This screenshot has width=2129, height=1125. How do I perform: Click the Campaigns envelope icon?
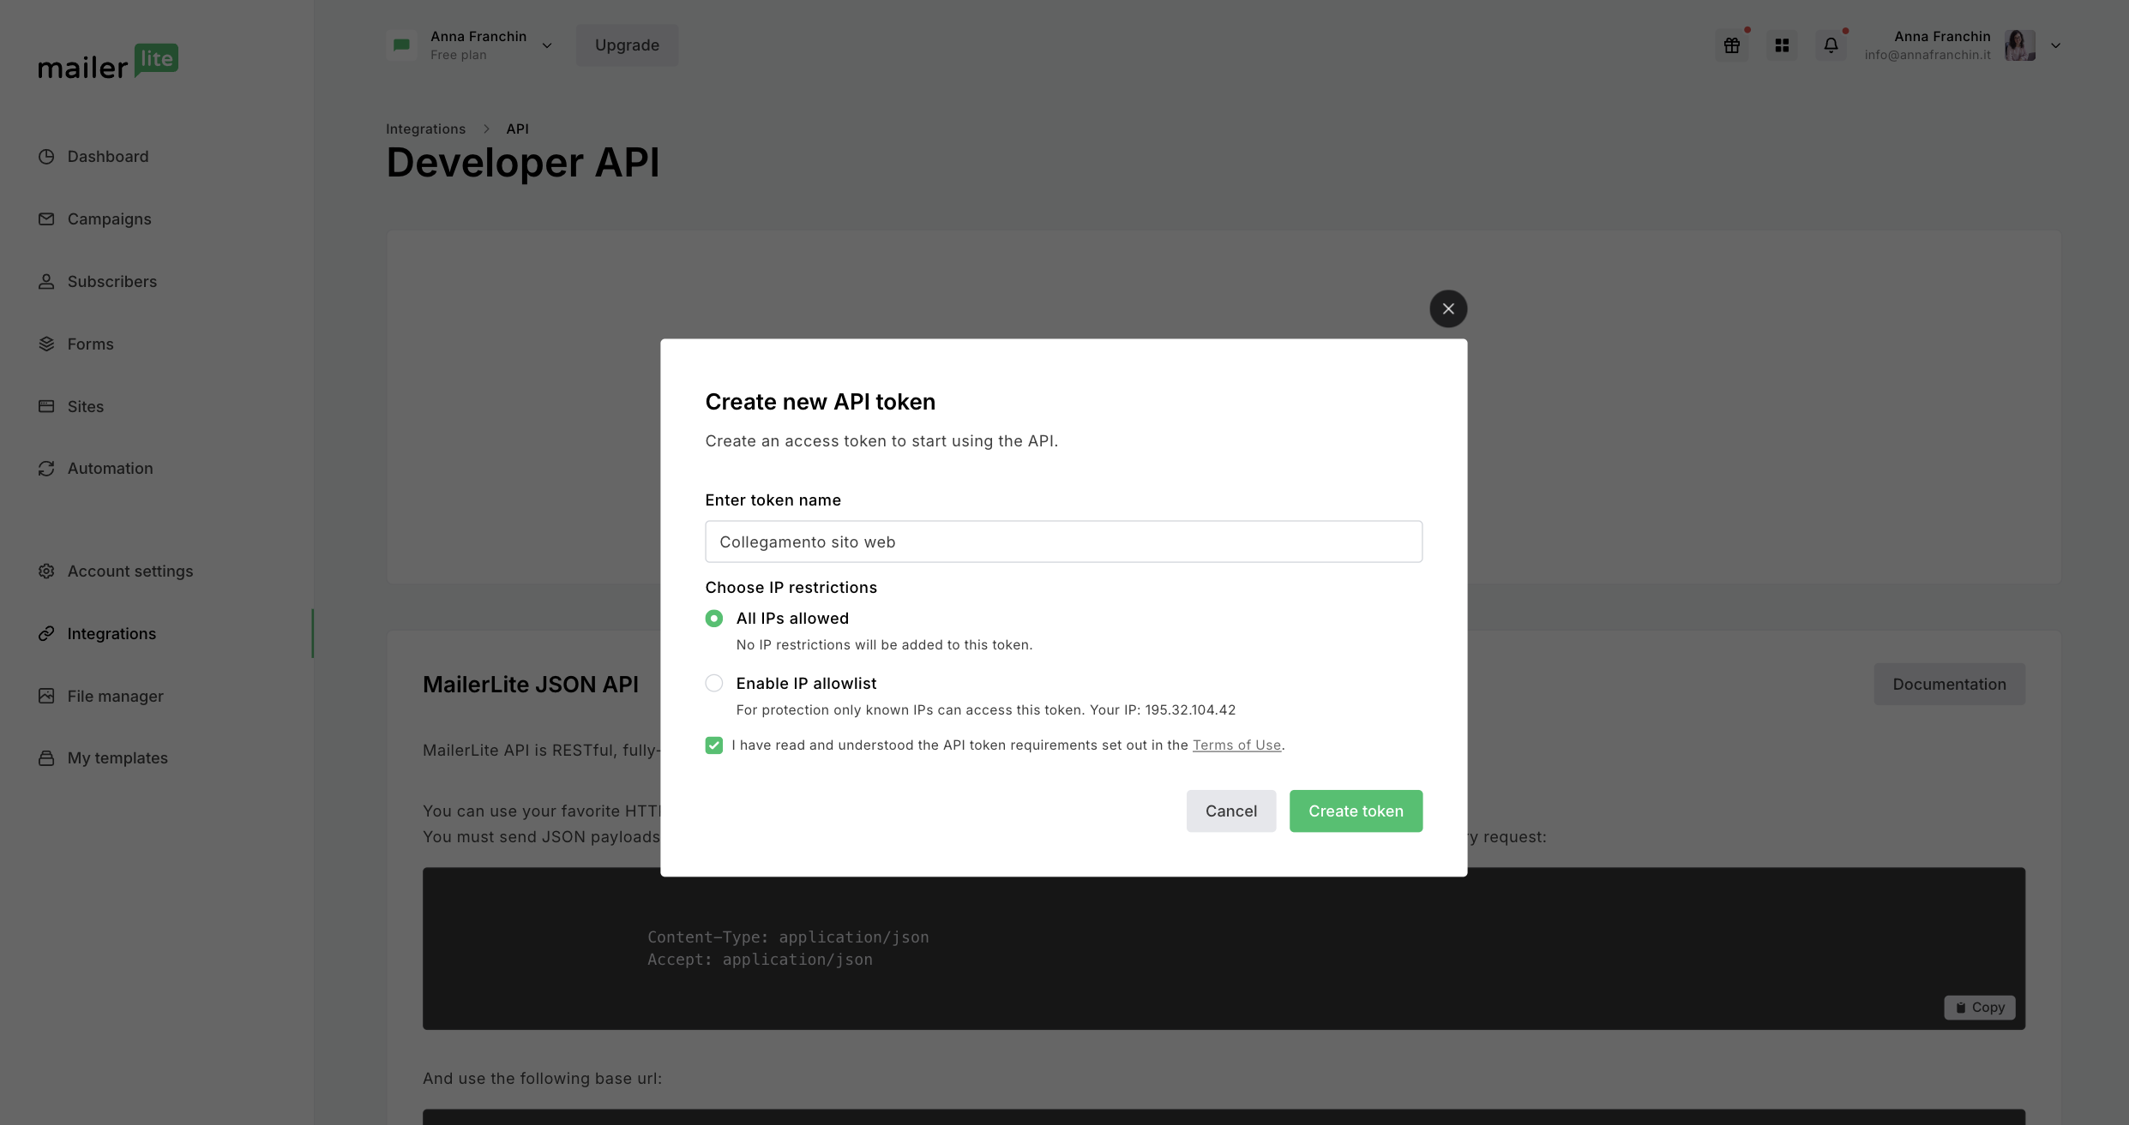(x=46, y=219)
